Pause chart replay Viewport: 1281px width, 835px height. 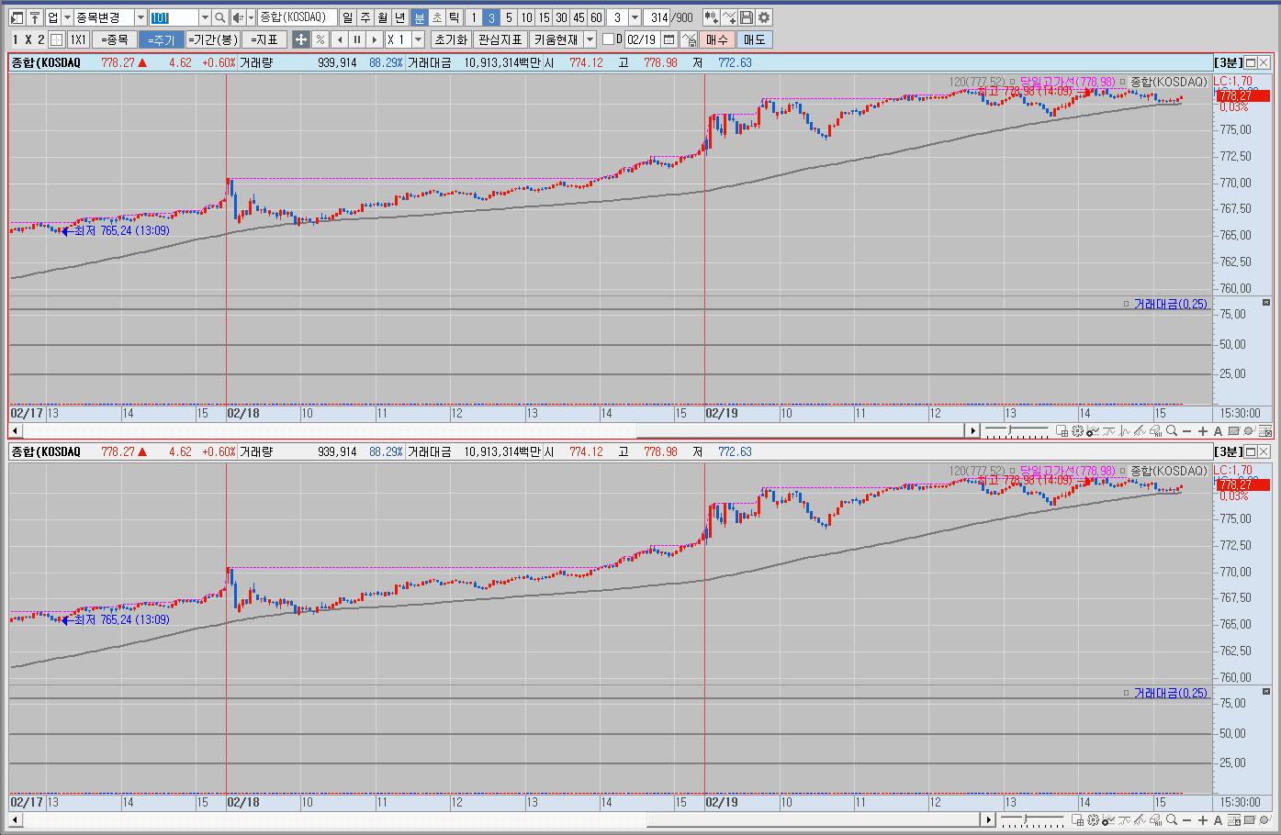(x=356, y=39)
